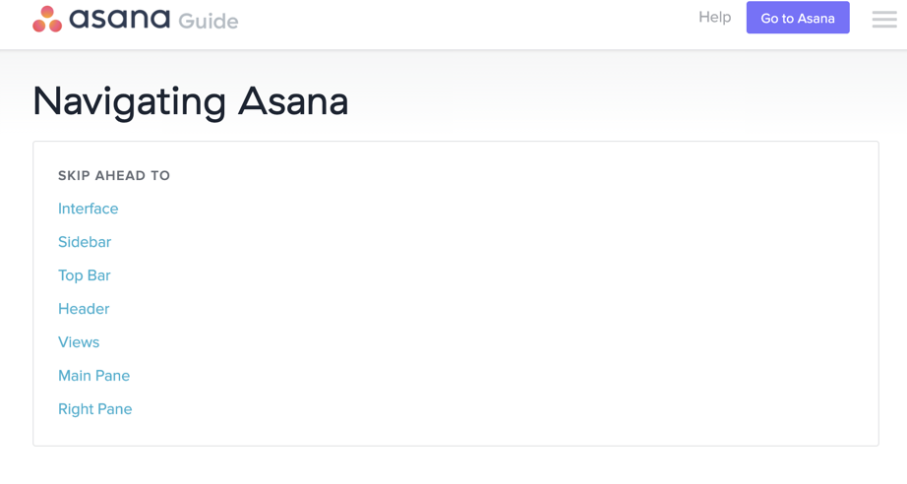Click the Asana three-dot logo icon
Image resolution: width=907 pixels, height=484 pixels.
tap(47, 19)
